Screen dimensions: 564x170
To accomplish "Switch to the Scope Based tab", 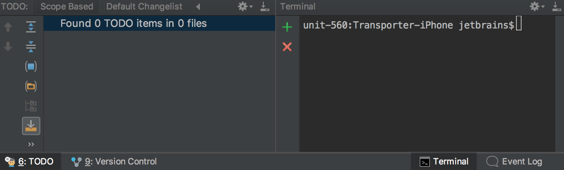I will tap(67, 6).
